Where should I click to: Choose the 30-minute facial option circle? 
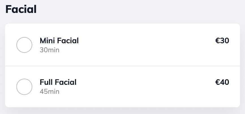24,45
